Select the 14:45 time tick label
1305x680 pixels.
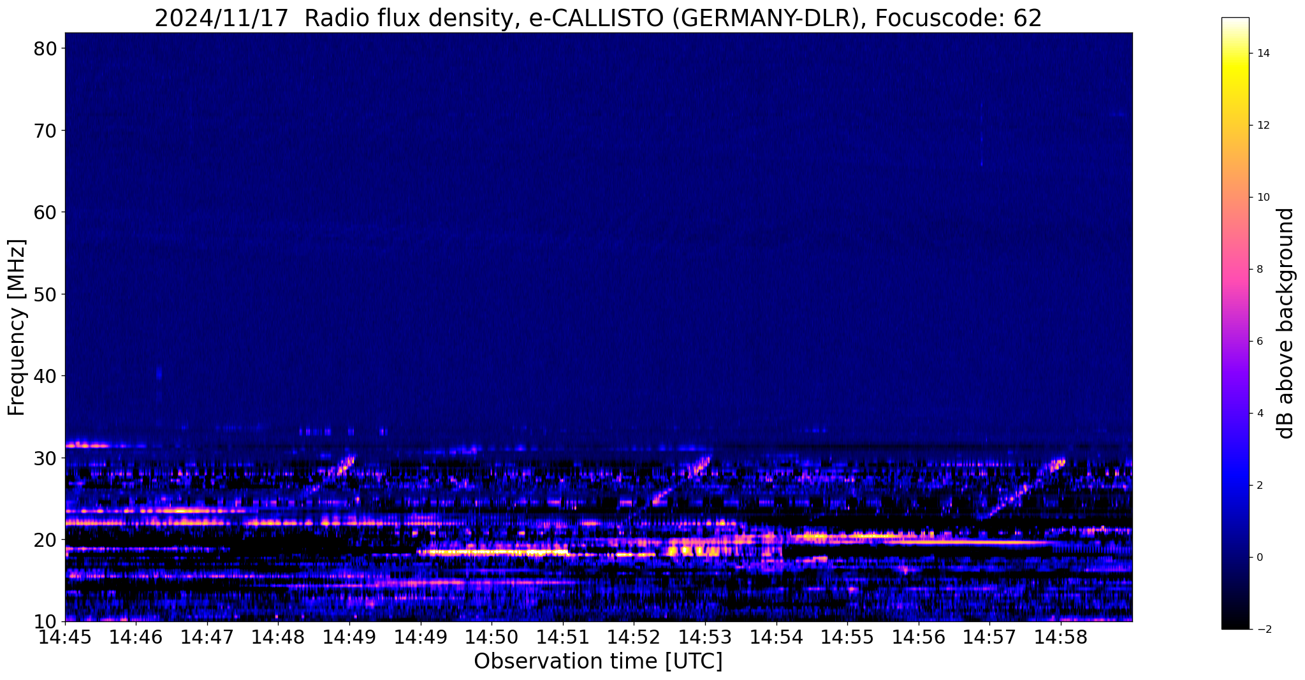pyautogui.click(x=65, y=637)
